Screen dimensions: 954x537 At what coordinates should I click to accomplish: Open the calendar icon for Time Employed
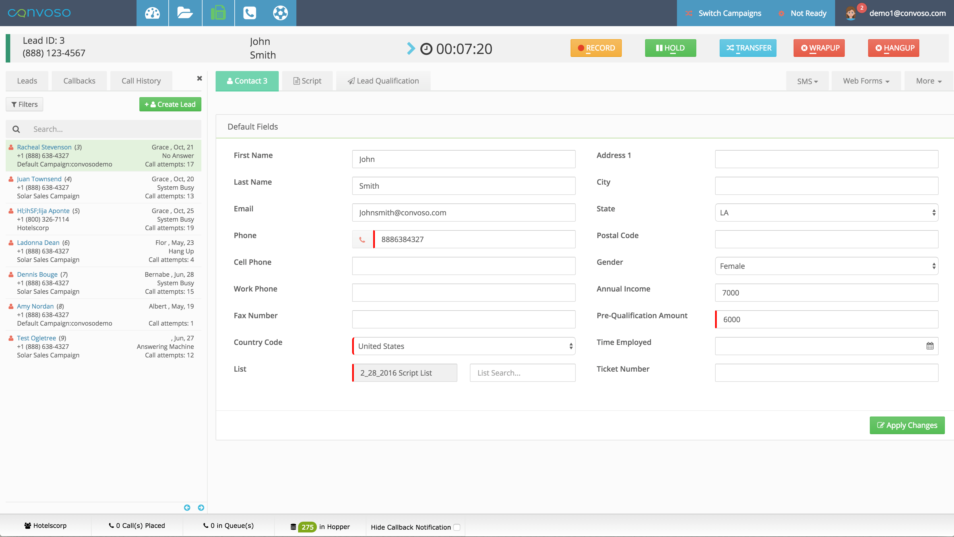pos(930,346)
